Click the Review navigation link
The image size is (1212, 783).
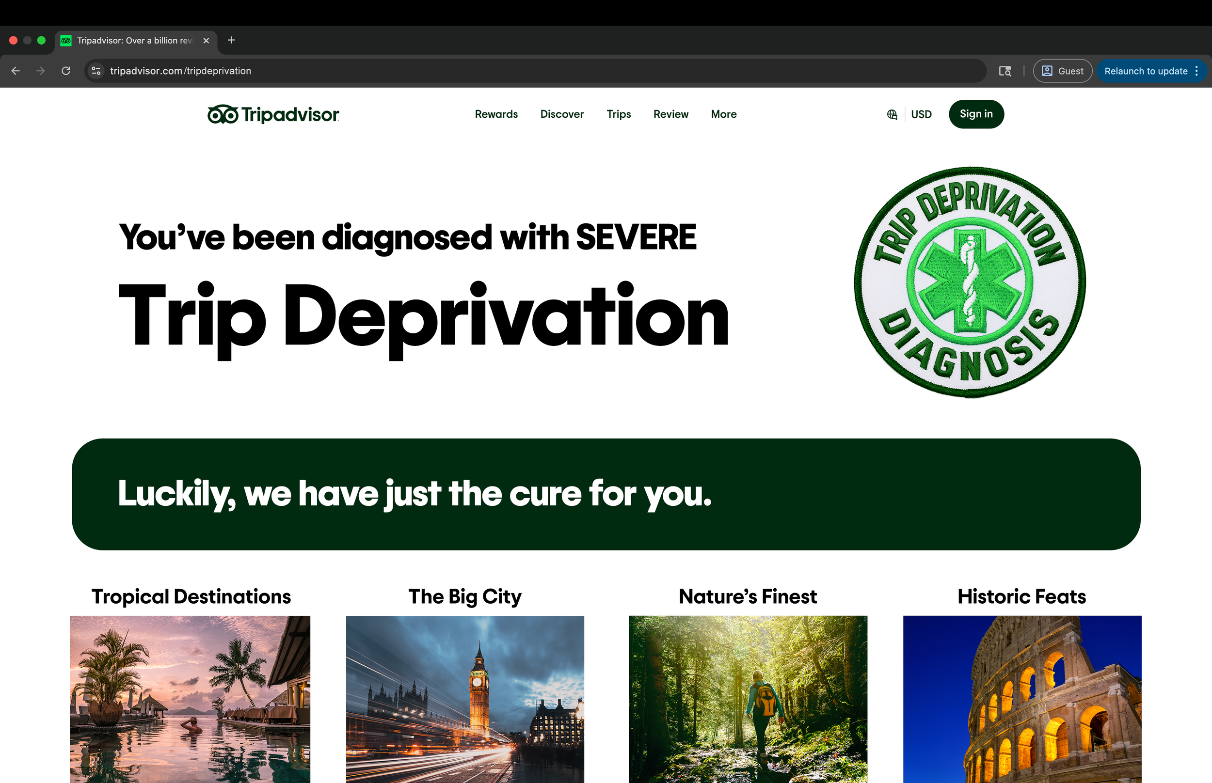click(670, 114)
